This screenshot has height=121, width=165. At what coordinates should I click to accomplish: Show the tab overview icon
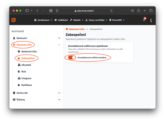[151, 11]
